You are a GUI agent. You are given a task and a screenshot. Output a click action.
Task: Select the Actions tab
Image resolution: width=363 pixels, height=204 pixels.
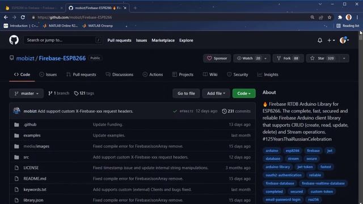point(153,74)
